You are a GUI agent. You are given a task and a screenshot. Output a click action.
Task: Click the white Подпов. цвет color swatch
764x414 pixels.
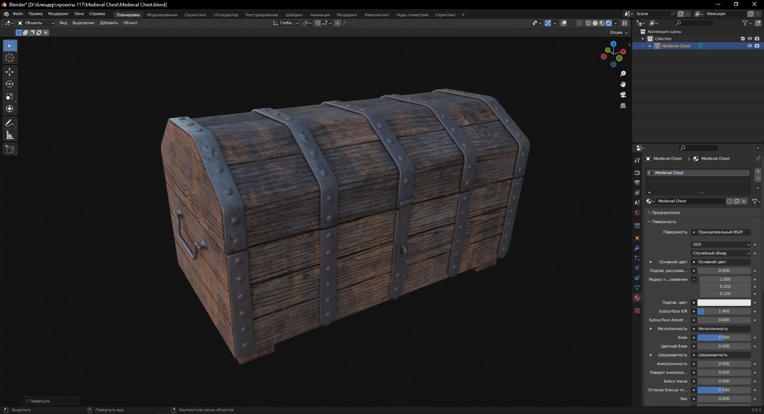[723, 303]
